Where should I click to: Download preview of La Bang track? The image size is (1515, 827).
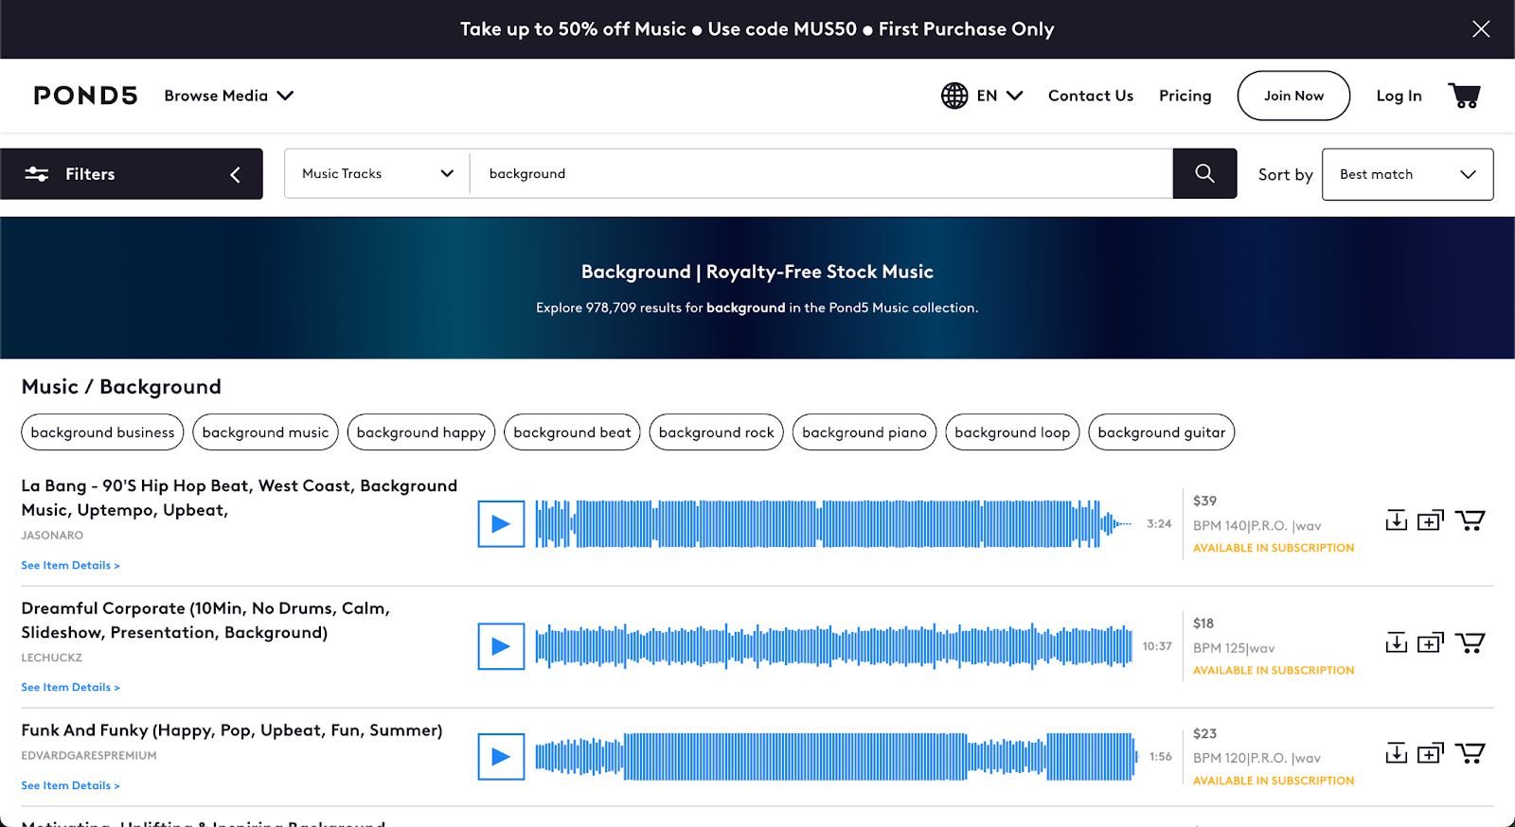[x=1397, y=520]
